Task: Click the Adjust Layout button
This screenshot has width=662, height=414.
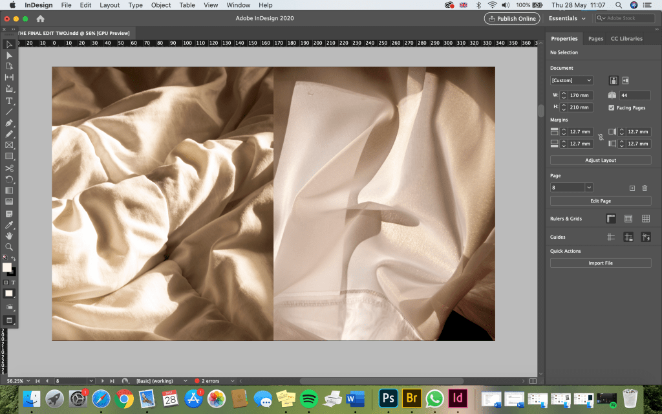Action: tap(601, 160)
